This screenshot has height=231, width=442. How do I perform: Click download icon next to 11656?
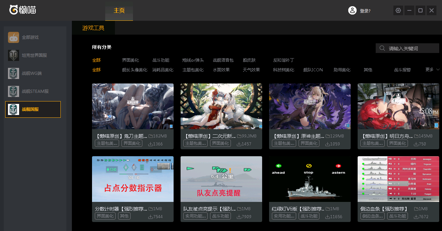[328, 216]
